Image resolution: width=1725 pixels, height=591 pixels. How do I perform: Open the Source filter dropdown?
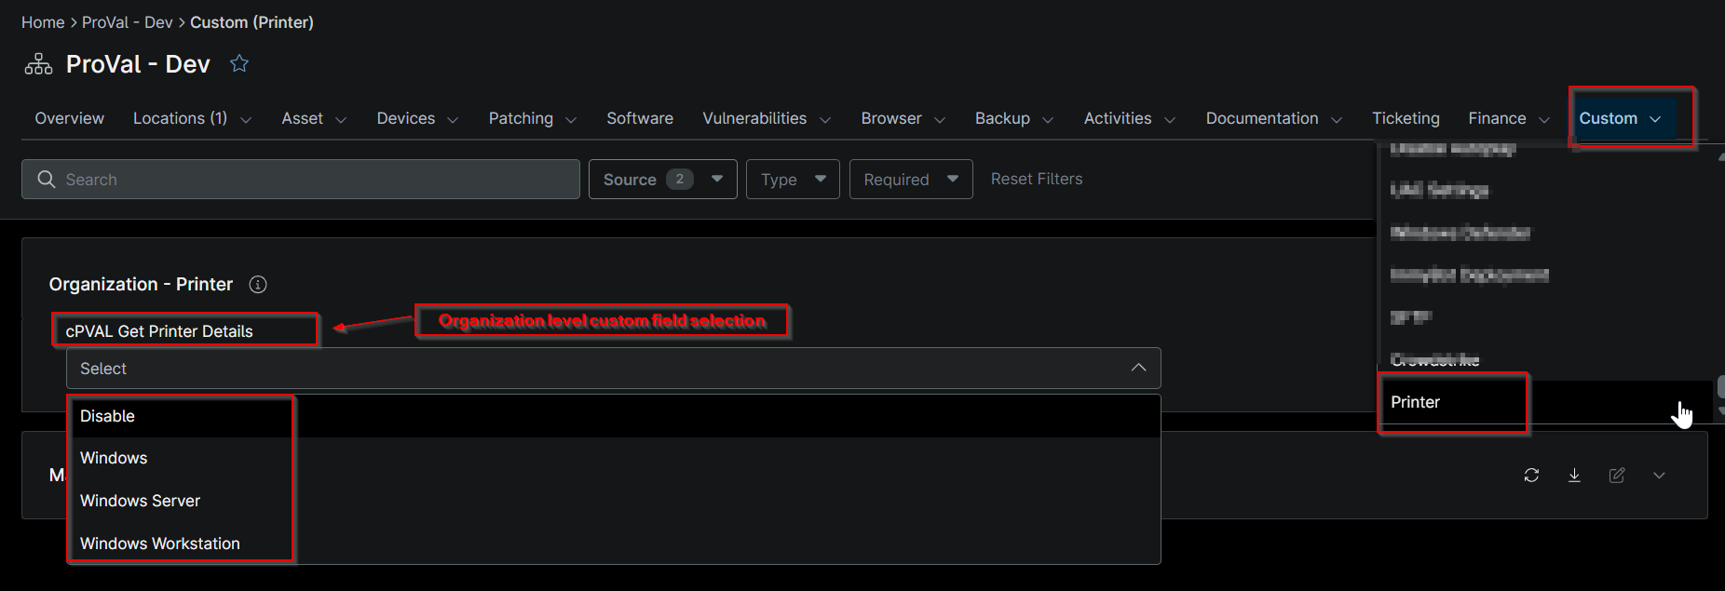coord(662,179)
